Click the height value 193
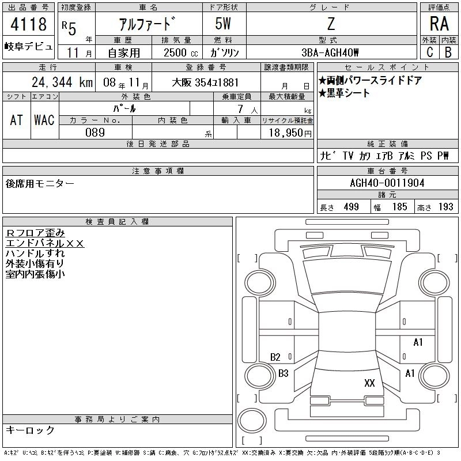Screen dimensions: 461x461 click(445, 207)
